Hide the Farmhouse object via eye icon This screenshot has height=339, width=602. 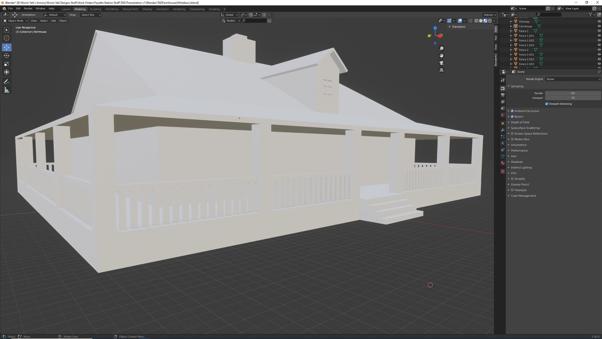coord(599,26)
